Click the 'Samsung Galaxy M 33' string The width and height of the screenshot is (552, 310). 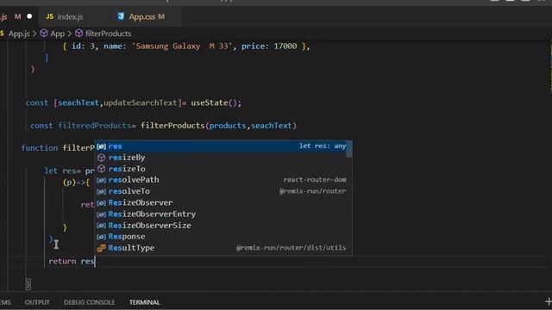(182, 46)
